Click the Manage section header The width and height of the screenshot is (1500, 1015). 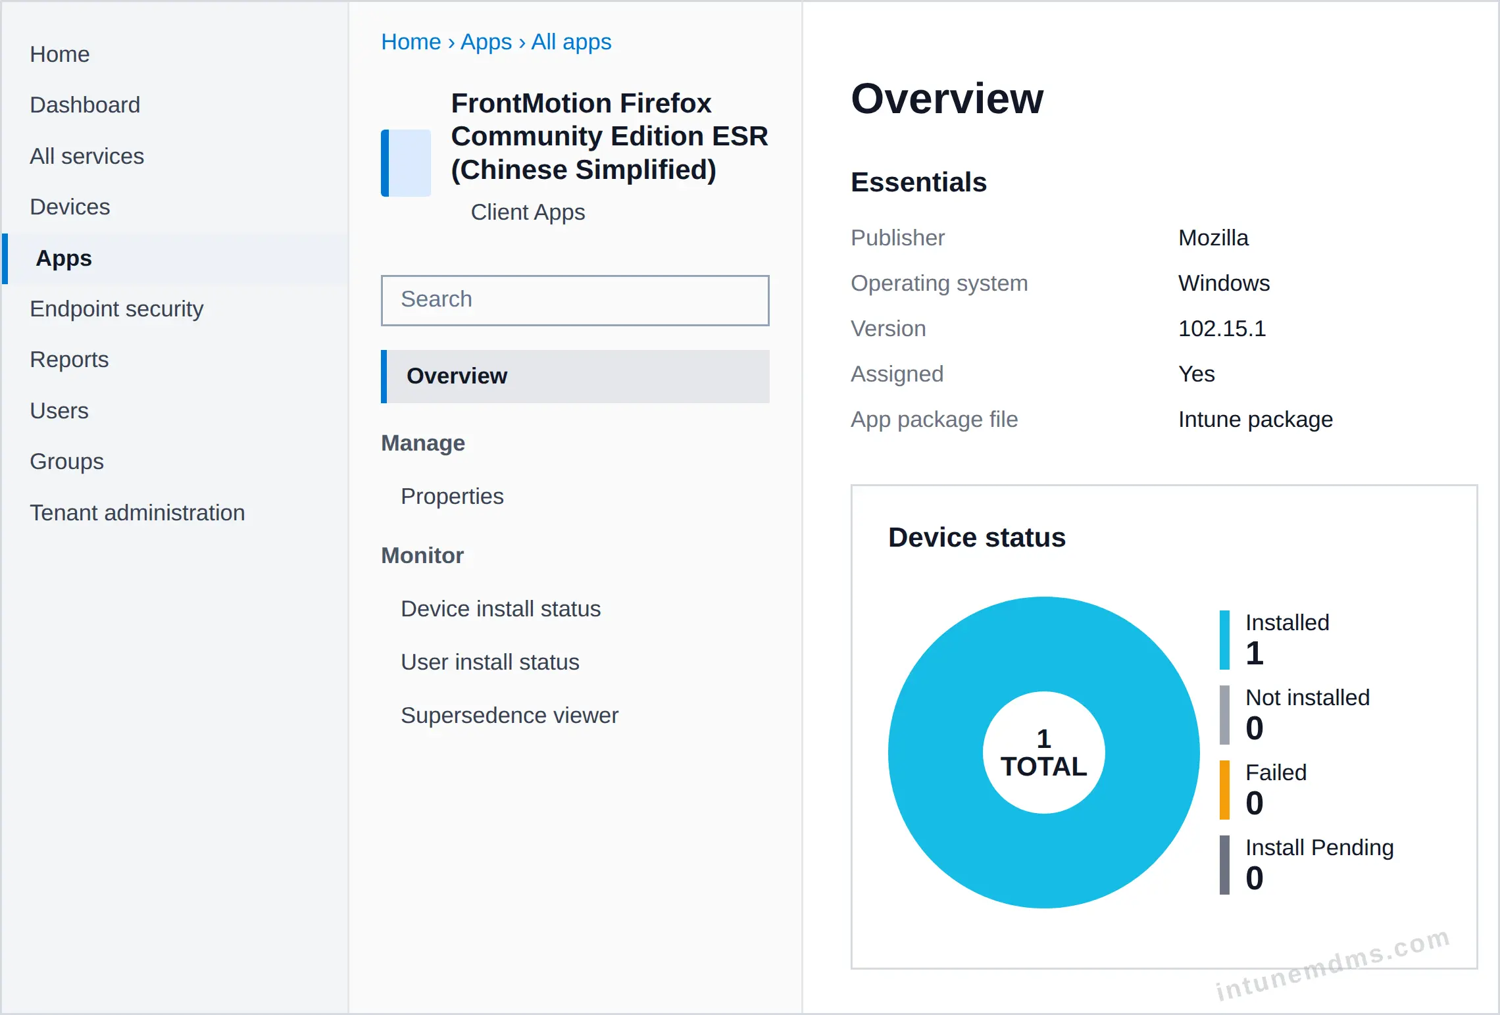coord(423,443)
